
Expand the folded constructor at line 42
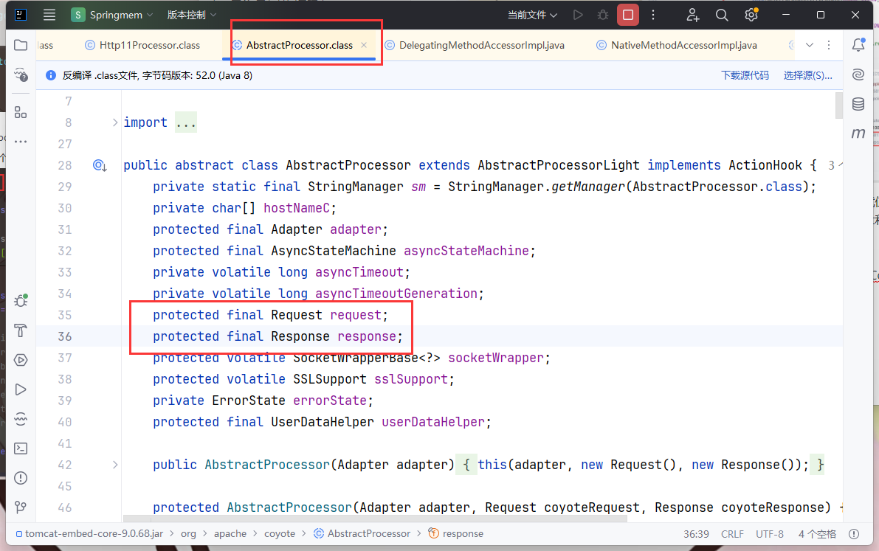(114, 465)
